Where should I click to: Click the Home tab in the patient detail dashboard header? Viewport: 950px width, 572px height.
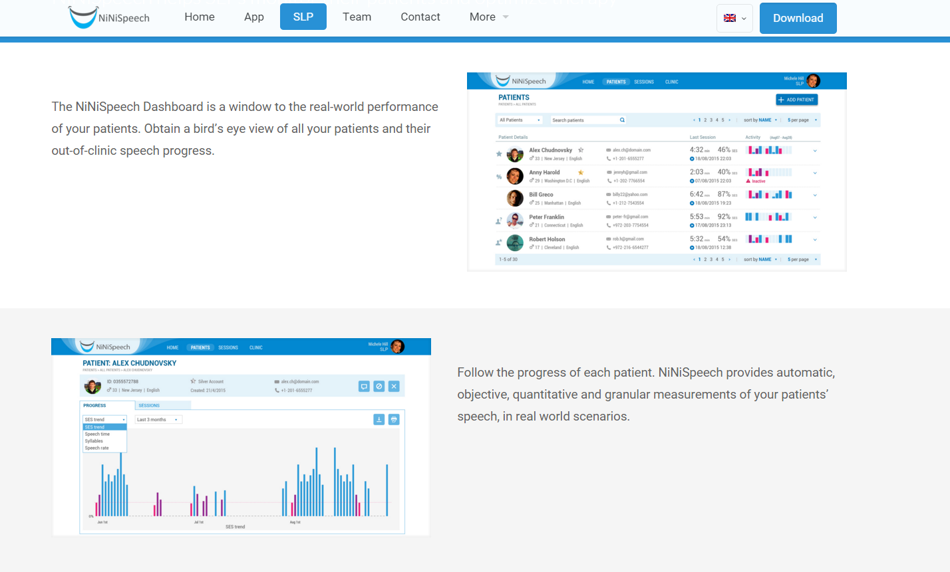172,347
